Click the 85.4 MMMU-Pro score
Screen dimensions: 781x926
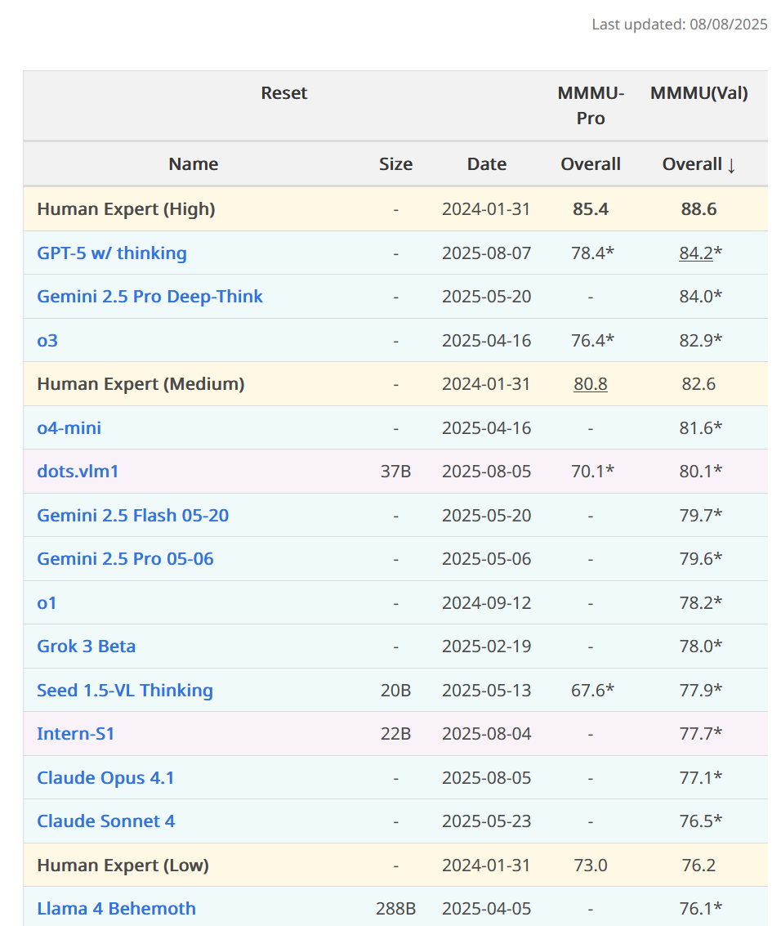591,209
